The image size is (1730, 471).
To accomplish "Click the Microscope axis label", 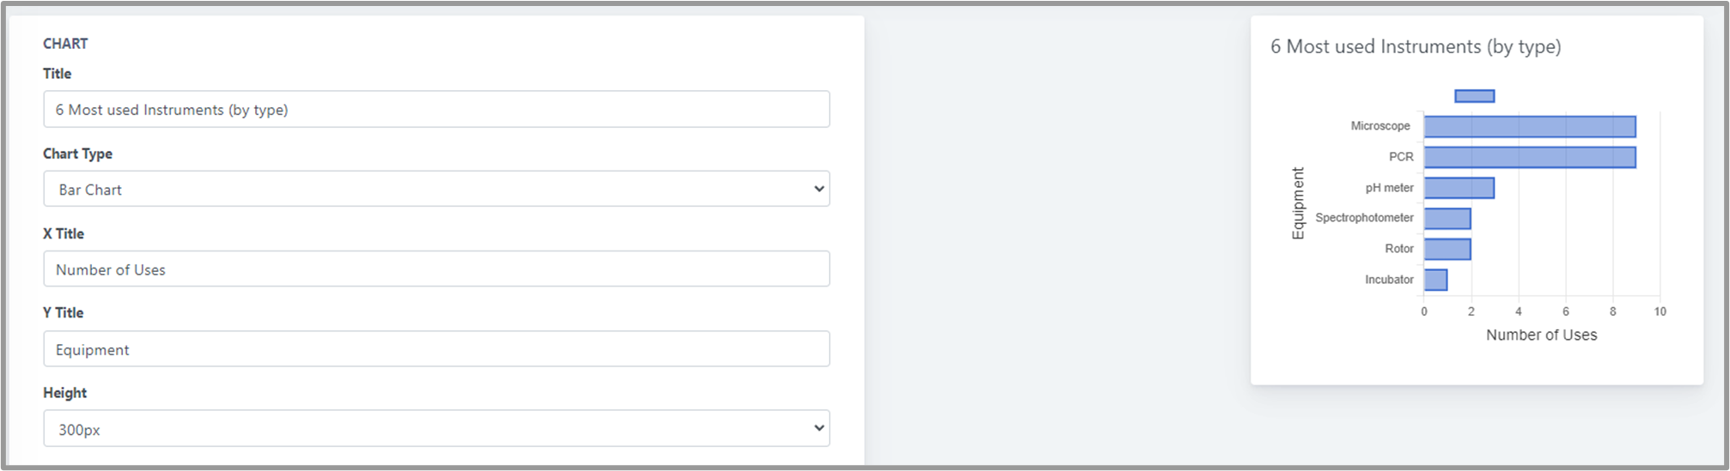I will click(x=1380, y=126).
